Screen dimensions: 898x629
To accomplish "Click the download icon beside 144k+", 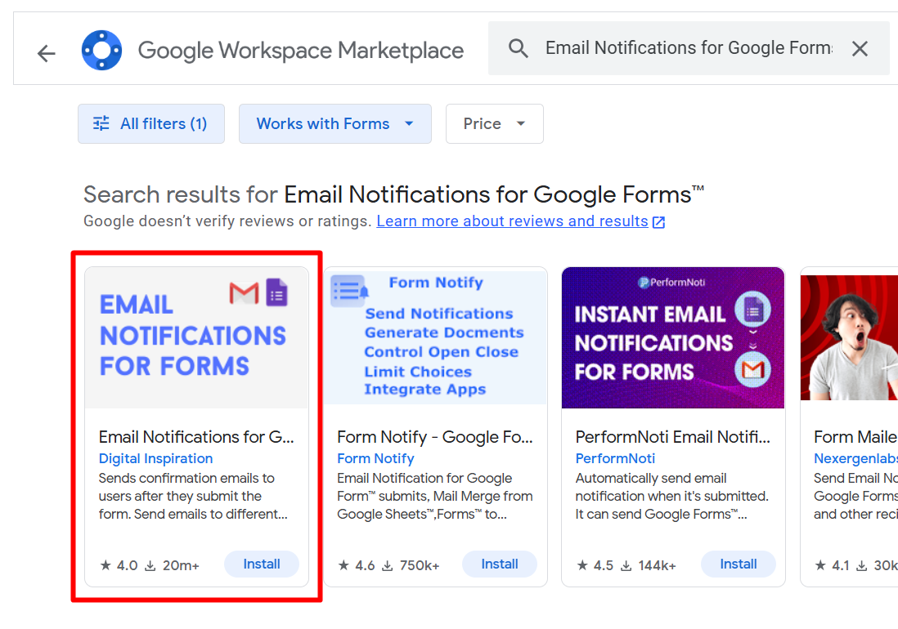I will [x=626, y=566].
